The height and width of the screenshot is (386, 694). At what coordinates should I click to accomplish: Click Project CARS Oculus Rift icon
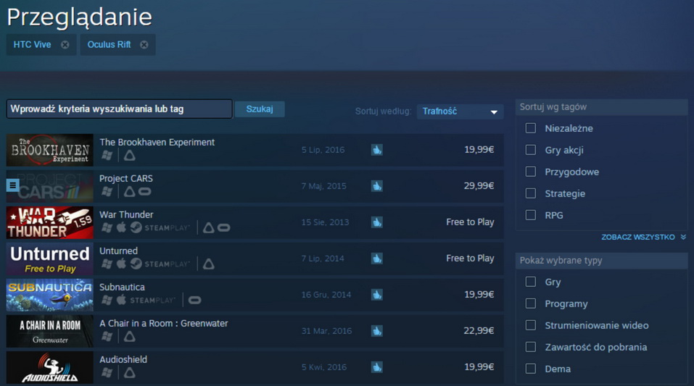click(145, 192)
